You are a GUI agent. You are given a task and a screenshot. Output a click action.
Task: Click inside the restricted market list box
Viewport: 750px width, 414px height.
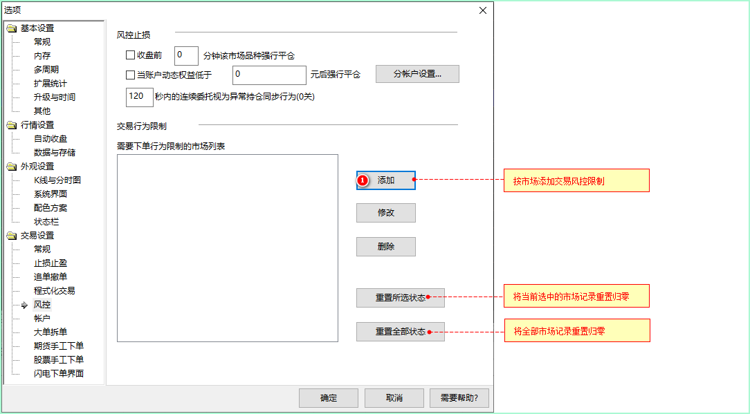(228, 248)
